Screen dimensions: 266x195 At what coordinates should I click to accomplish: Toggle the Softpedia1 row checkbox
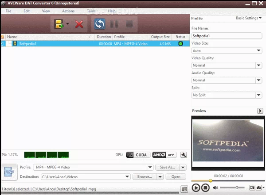[x=2, y=44]
